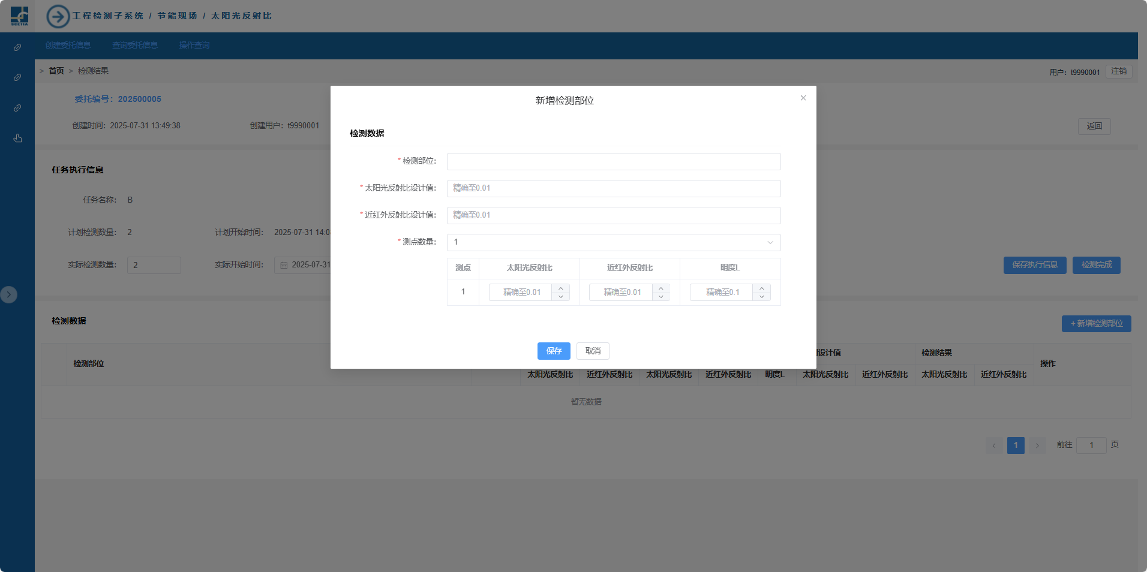1147x572 pixels.
Task: Increase 明度L value for 测点 1
Action: [x=761, y=288]
